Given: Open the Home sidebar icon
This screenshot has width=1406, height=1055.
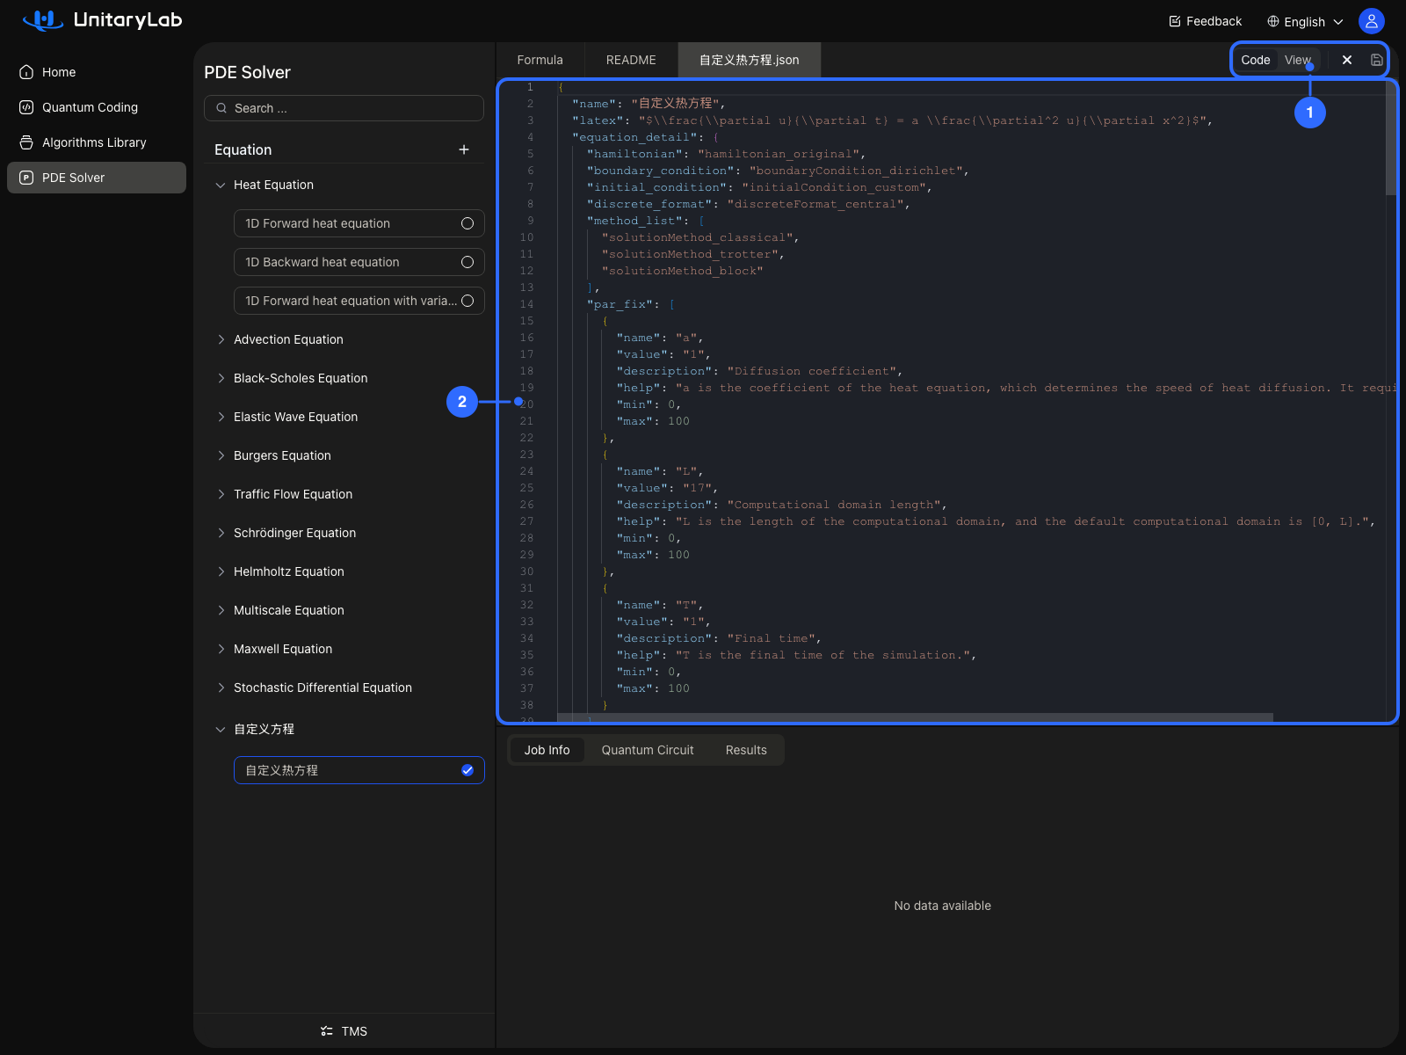Looking at the screenshot, I should point(26,72).
